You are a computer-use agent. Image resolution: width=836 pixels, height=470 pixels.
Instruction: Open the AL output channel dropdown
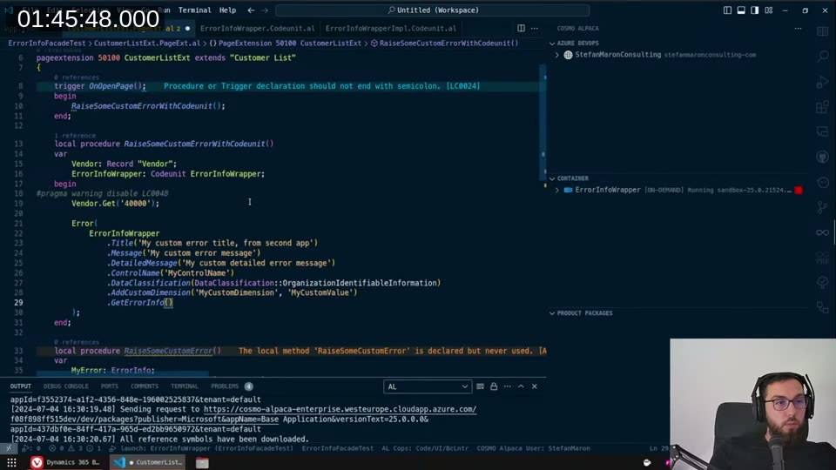[428, 386]
